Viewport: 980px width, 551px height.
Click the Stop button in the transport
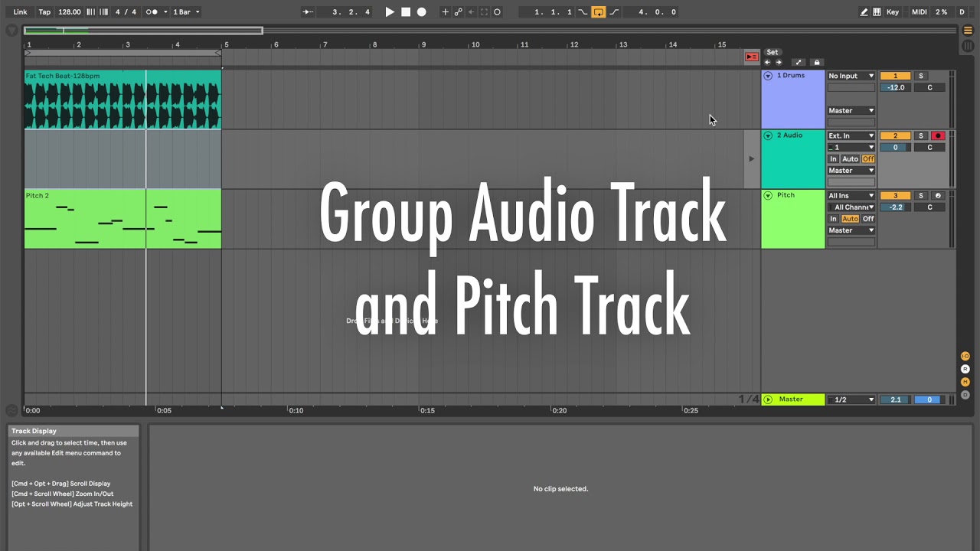click(406, 11)
